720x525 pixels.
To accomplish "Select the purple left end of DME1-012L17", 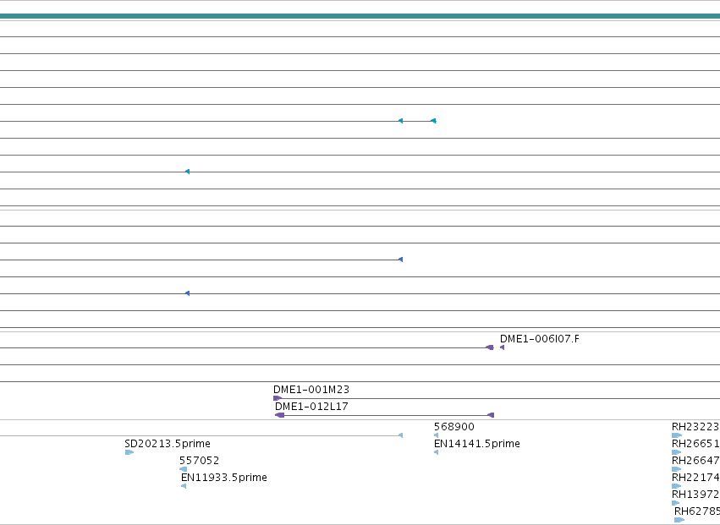I will (280, 415).
